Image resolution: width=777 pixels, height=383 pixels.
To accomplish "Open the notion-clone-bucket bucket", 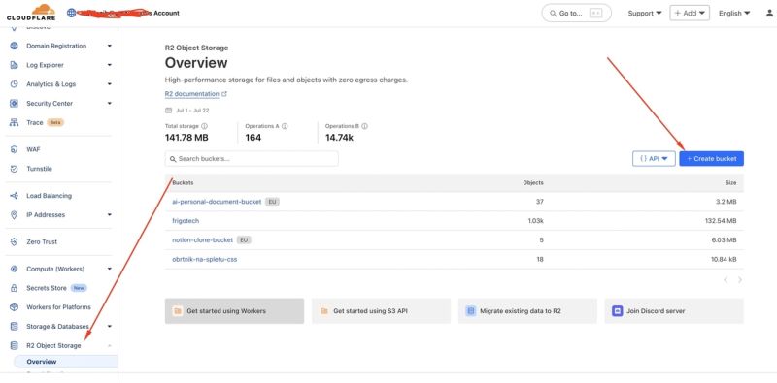I will tap(202, 240).
